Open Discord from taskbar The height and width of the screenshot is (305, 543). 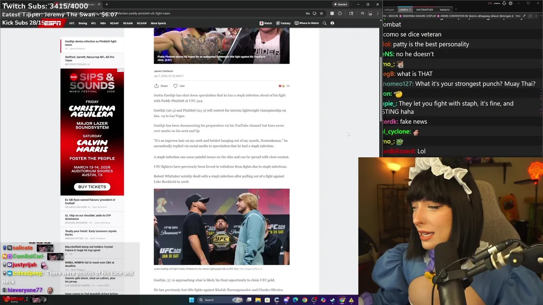[x=286, y=300]
